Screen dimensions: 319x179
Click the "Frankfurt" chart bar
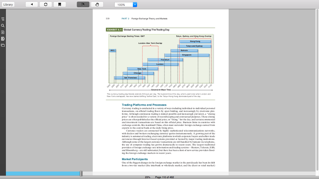pyautogui.click(x=165, y=60)
